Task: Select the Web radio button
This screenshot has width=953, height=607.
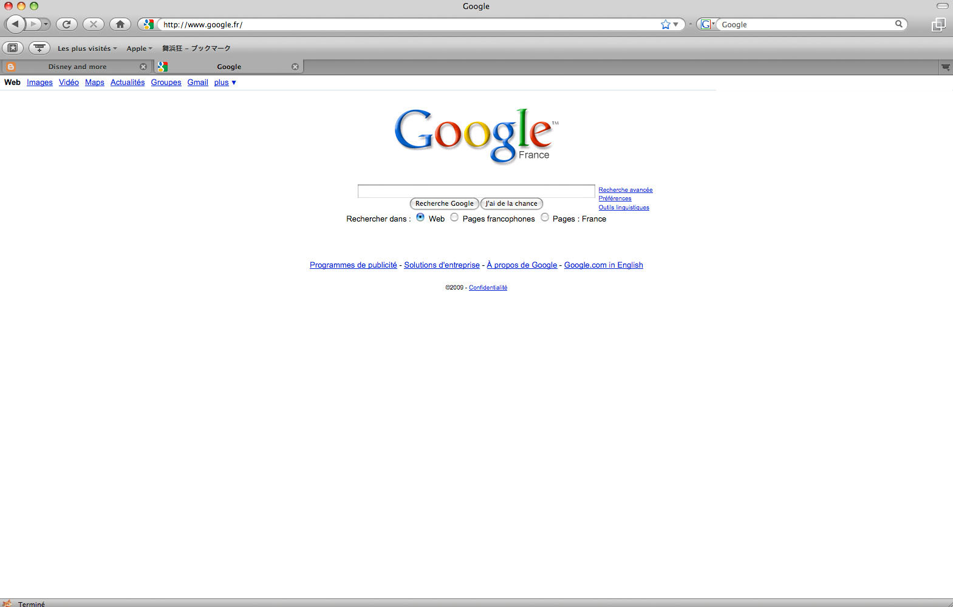Action: 420,217
